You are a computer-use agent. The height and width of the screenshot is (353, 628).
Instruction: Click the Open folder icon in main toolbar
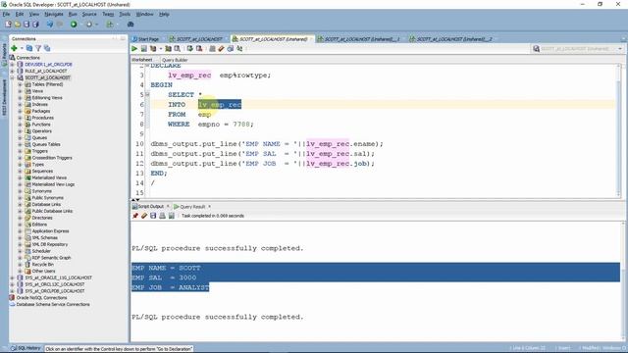coord(18,25)
